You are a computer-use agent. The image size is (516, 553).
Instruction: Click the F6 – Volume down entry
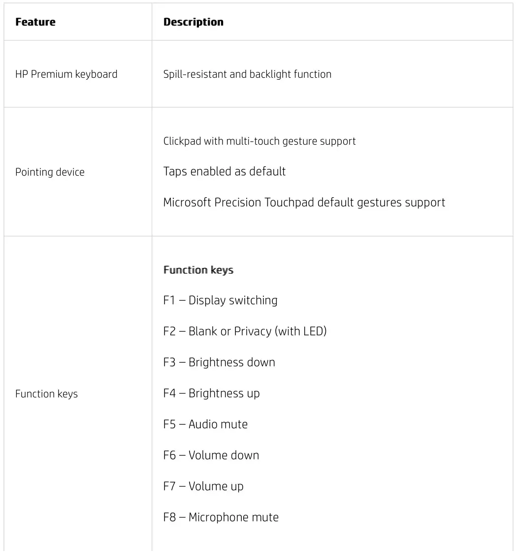click(x=211, y=456)
